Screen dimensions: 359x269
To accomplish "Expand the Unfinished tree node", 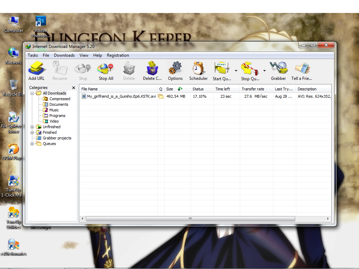I will 32,127.
